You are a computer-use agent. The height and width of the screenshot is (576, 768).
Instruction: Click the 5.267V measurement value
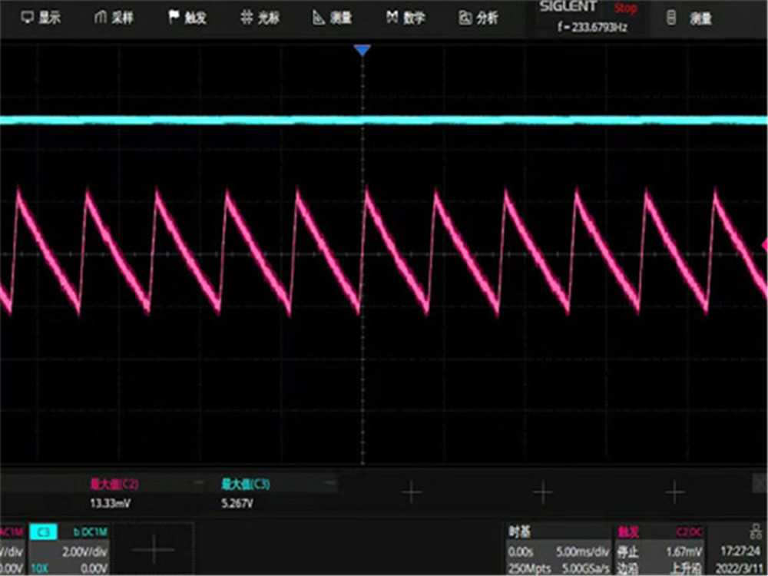(x=237, y=503)
